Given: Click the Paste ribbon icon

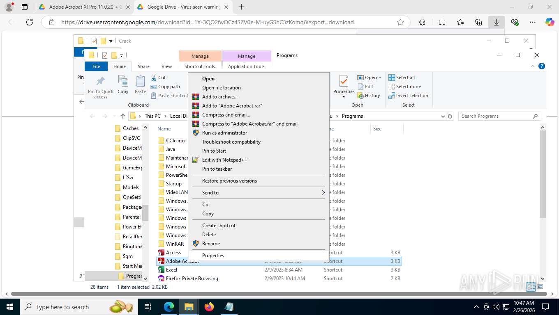Looking at the screenshot, I should 140,84.
